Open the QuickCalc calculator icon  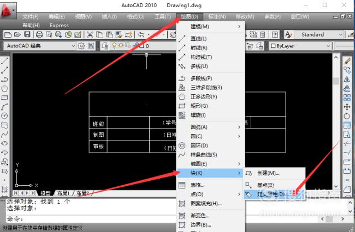tap(262, 34)
